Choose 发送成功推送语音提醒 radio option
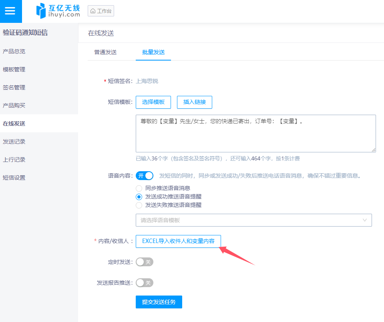Screen dimensions: 384x322 [x=139, y=196]
